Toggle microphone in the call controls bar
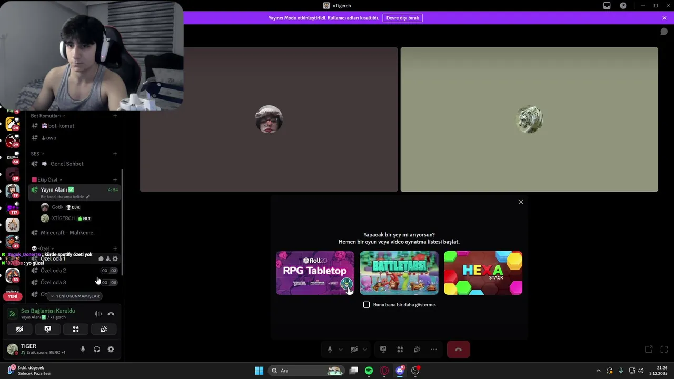The image size is (674, 379). tap(330, 350)
